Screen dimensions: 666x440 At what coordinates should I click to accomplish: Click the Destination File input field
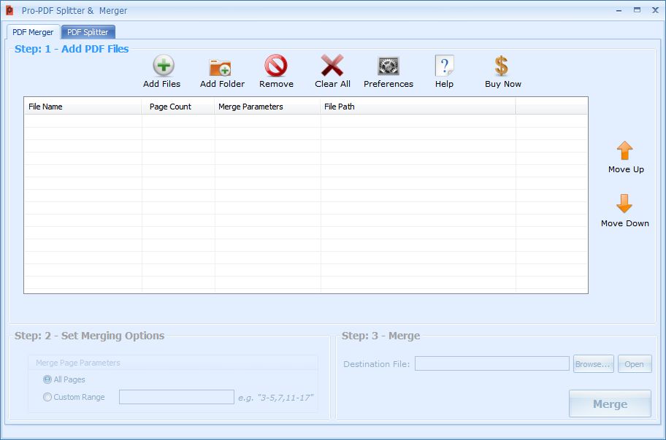pyautogui.click(x=492, y=363)
